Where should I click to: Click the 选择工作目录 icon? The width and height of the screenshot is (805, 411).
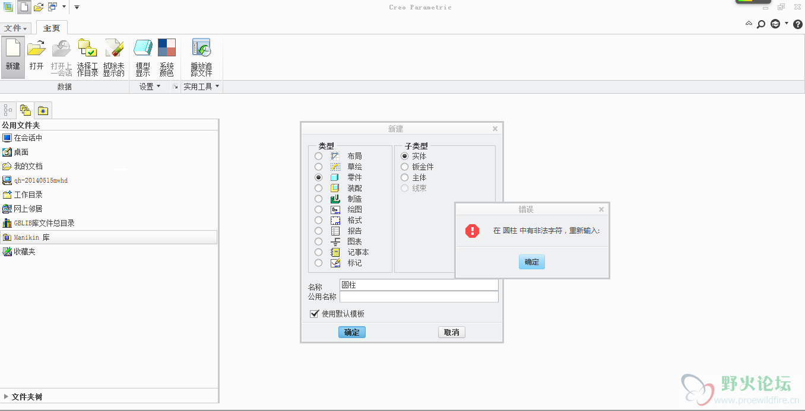[x=88, y=57]
